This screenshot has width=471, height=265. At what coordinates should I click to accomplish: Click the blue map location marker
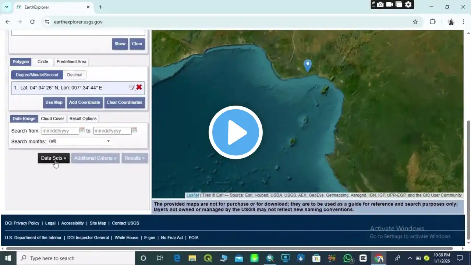point(307,66)
